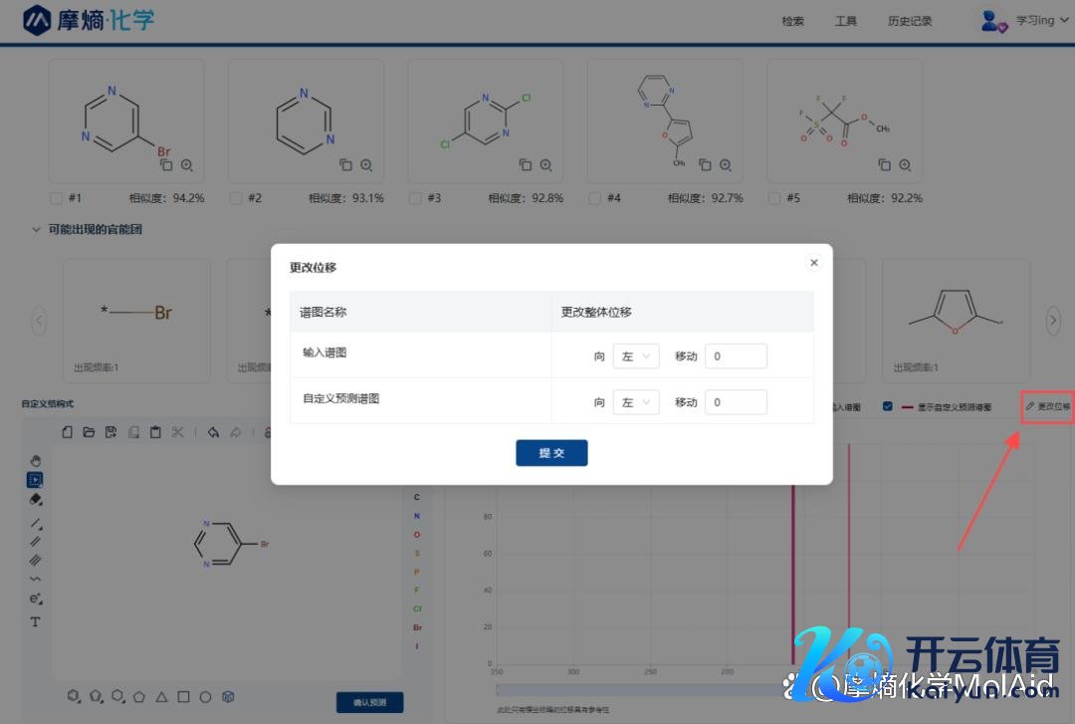Choose the triple bond tool
This screenshot has height=724, width=1075.
(x=36, y=560)
